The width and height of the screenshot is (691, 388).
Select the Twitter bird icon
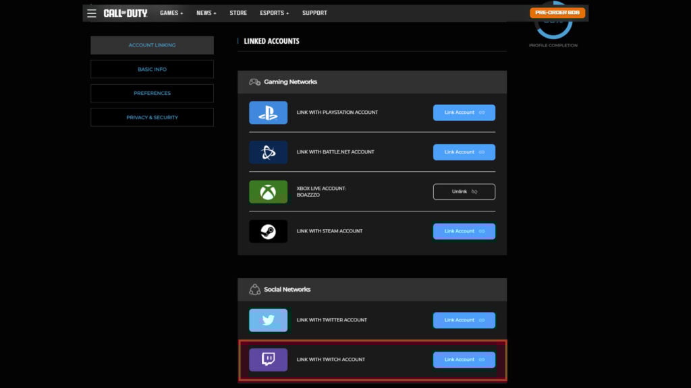268,320
